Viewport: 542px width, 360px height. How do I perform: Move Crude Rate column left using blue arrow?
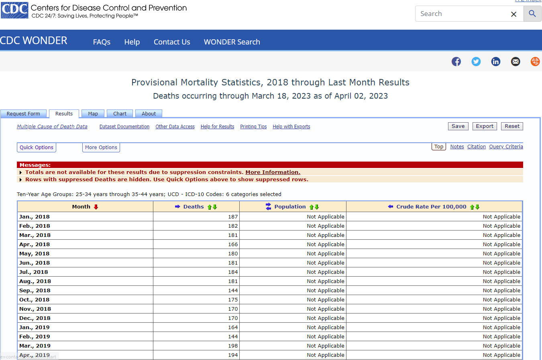[x=390, y=206]
